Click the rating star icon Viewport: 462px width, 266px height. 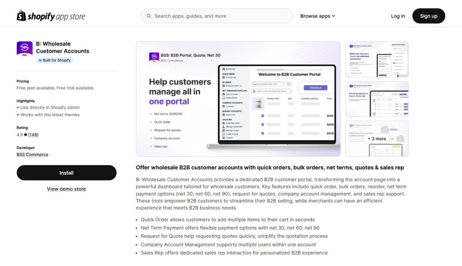(x=26, y=135)
